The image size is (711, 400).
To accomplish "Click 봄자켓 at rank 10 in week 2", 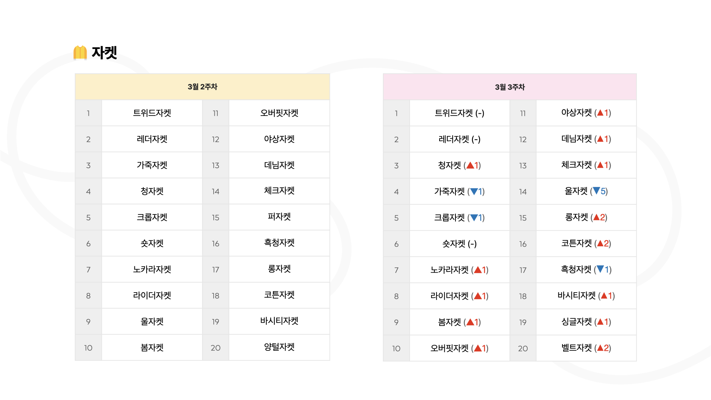I will coord(152,347).
